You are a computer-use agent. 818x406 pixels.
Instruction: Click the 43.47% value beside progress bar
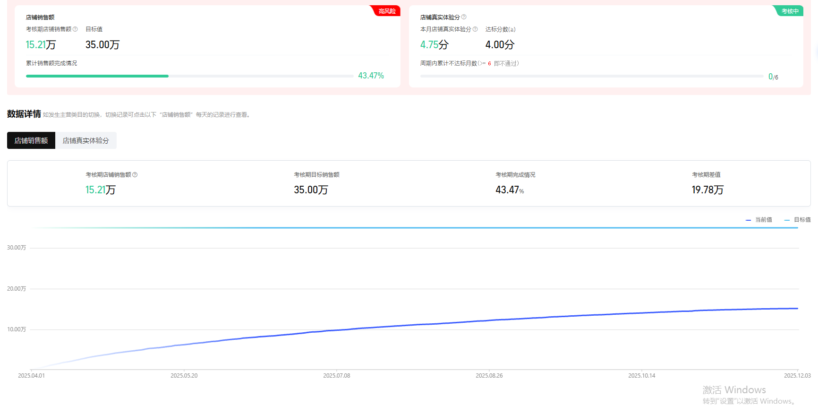point(371,76)
